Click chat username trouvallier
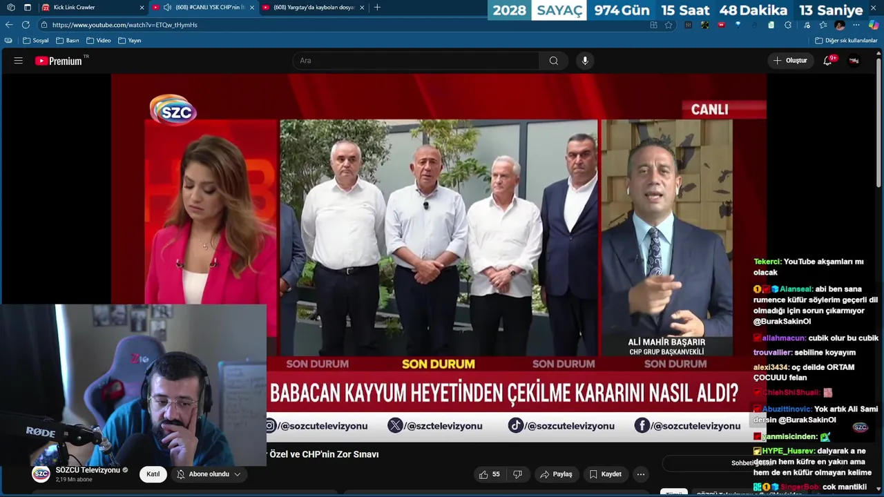Screen dimensions: 884x497 click(773, 353)
